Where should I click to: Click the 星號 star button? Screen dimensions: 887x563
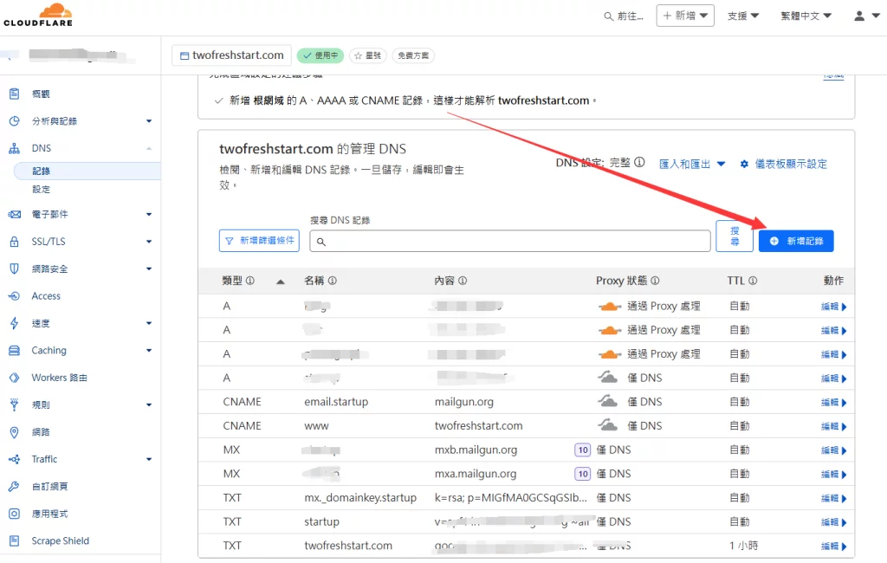point(367,55)
